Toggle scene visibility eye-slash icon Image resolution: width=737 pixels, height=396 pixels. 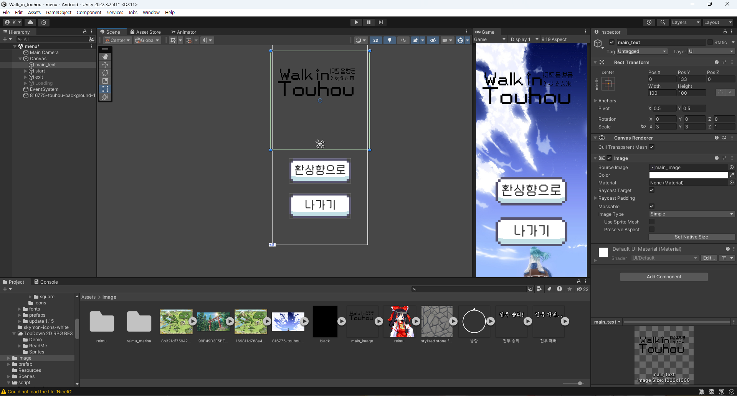433,40
